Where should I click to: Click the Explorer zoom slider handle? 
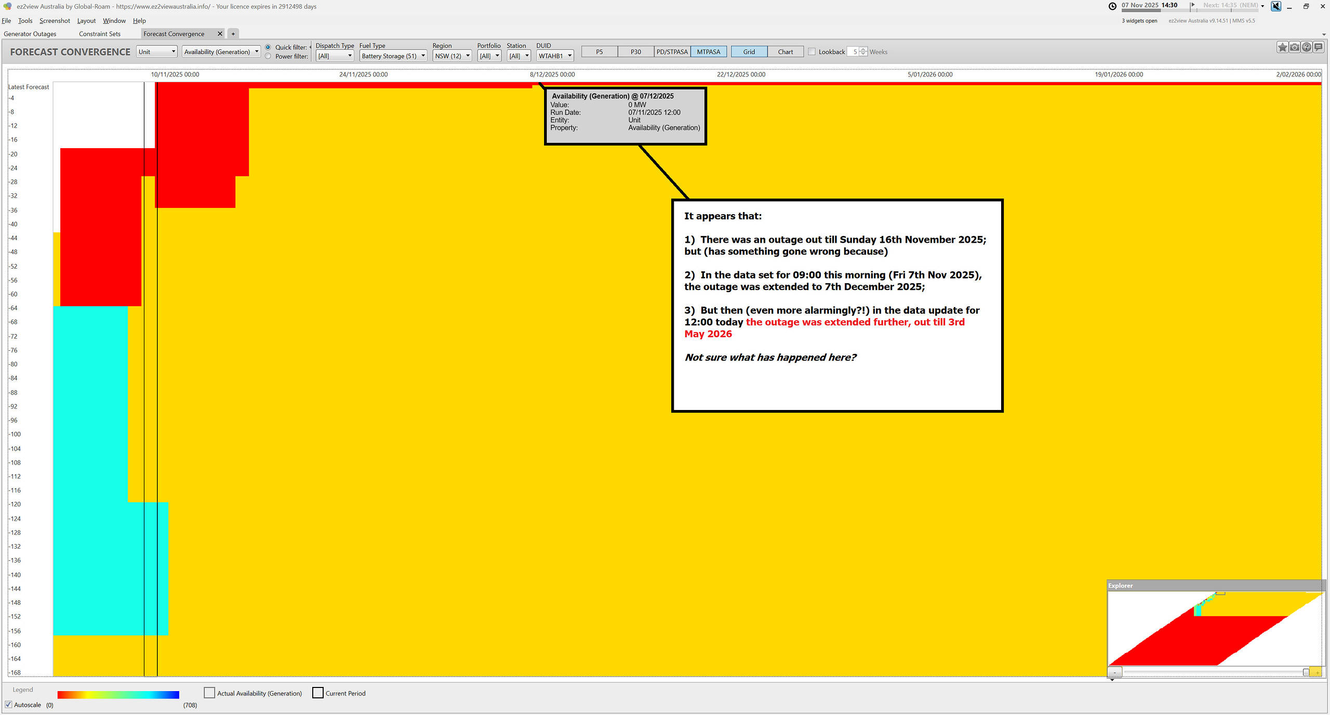1306,672
